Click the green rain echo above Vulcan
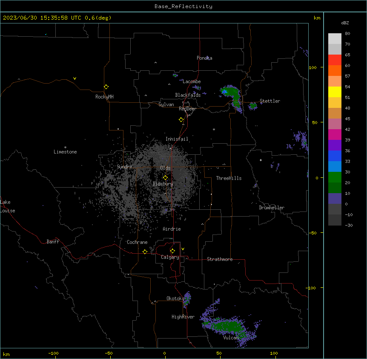367x359 pixels. pyautogui.click(x=227, y=327)
